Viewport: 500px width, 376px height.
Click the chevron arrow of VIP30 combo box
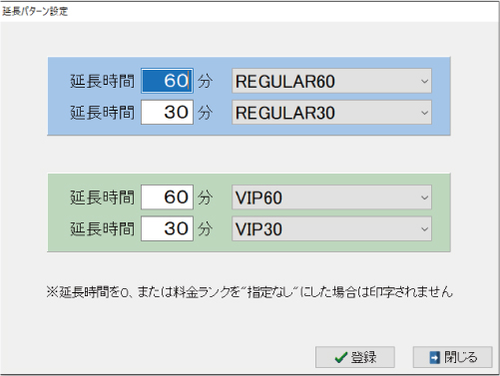click(424, 229)
